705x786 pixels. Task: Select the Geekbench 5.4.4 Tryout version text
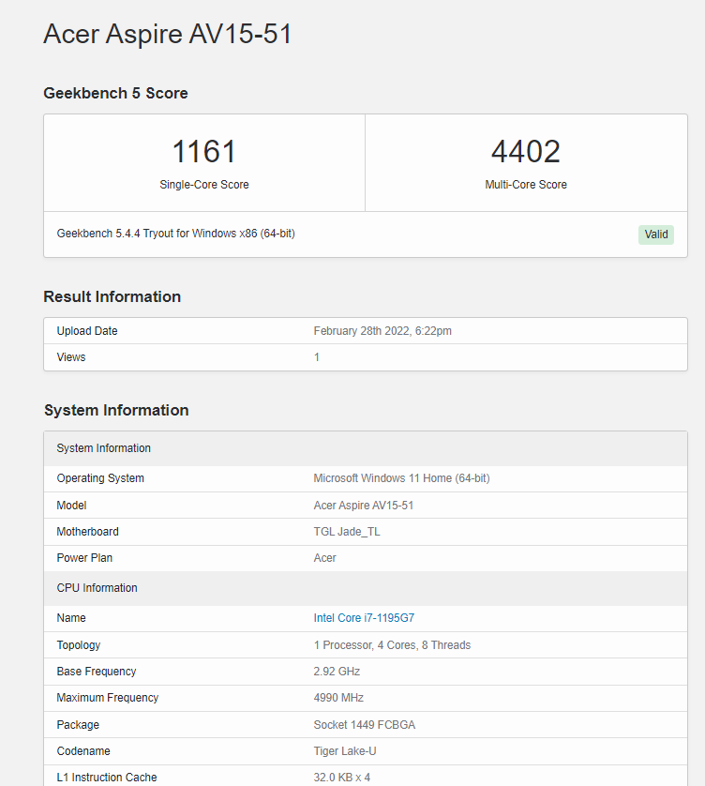[176, 234]
